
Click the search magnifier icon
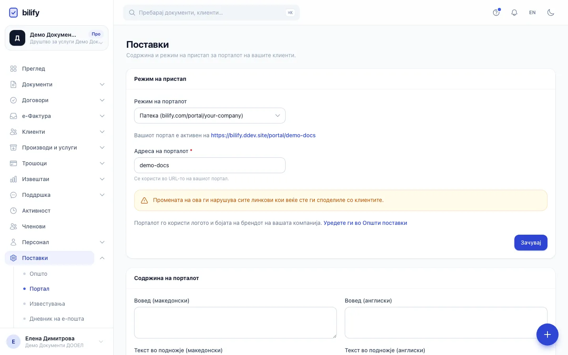tap(132, 13)
